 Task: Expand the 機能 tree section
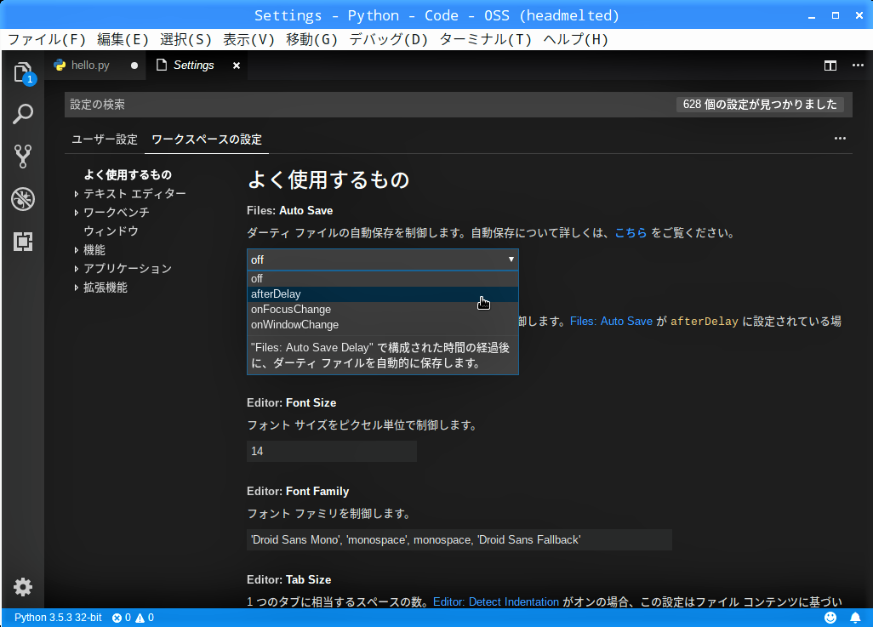coord(77,251)
